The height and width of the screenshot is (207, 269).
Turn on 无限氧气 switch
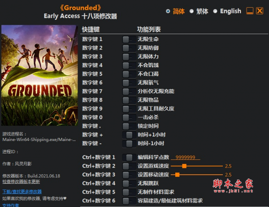pos(129,83)
